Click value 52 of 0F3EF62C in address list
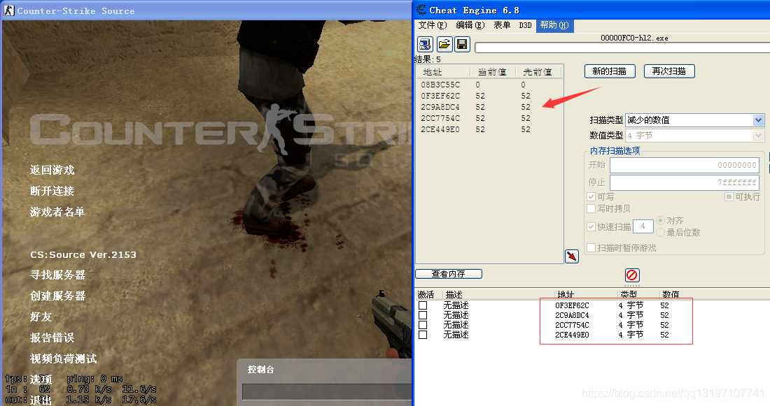Screen dimensions: 770x406 [664, 305]
